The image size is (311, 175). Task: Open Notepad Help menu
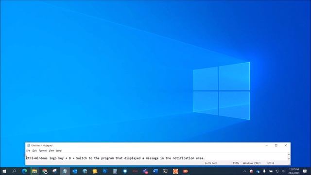(x=59, y=151)
